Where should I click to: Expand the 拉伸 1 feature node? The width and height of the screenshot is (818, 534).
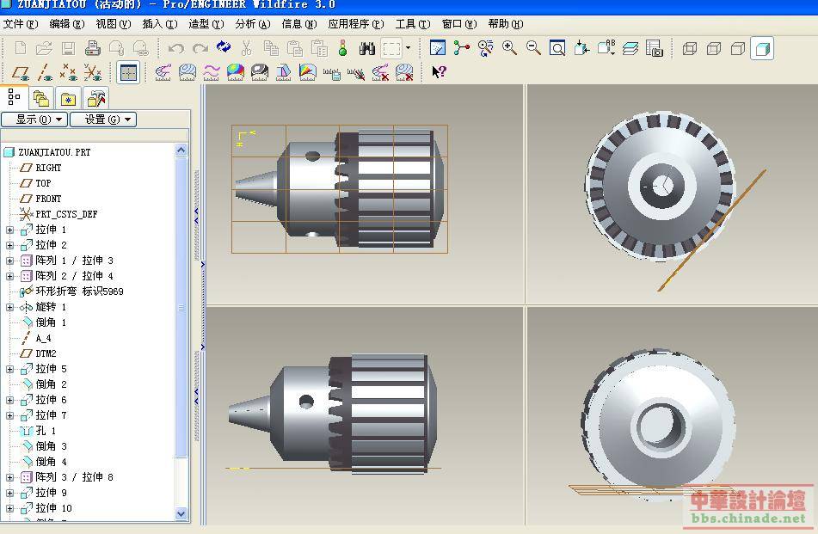click(x=10, y=230)
